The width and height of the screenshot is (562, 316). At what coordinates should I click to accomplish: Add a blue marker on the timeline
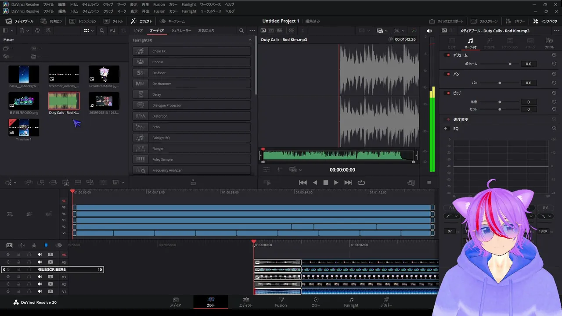(x=46, y=245)
